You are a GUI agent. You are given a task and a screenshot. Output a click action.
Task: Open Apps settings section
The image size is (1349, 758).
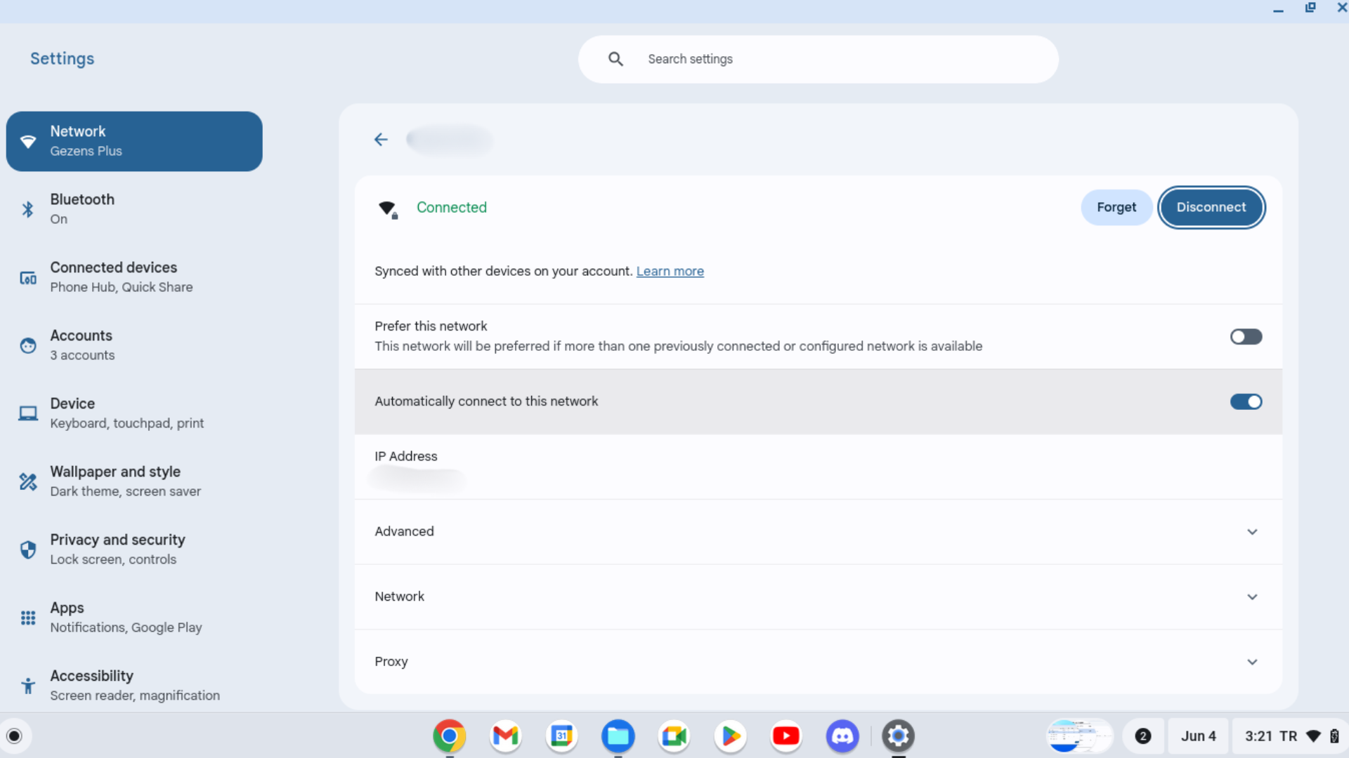point(134,618)
